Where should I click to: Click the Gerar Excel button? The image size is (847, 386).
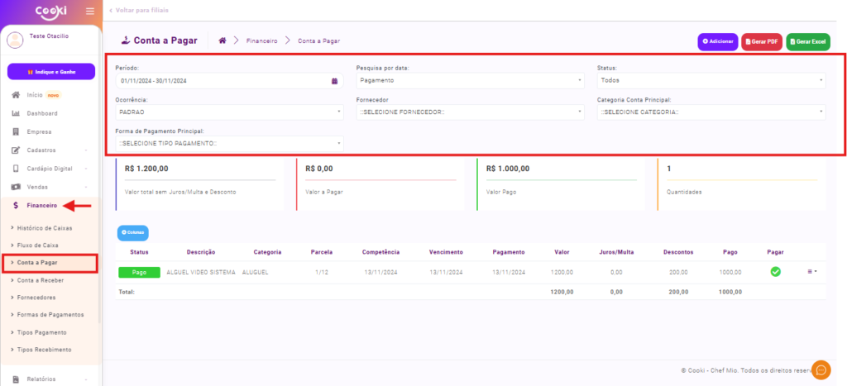pyautogui.click(x=808, y=41)
